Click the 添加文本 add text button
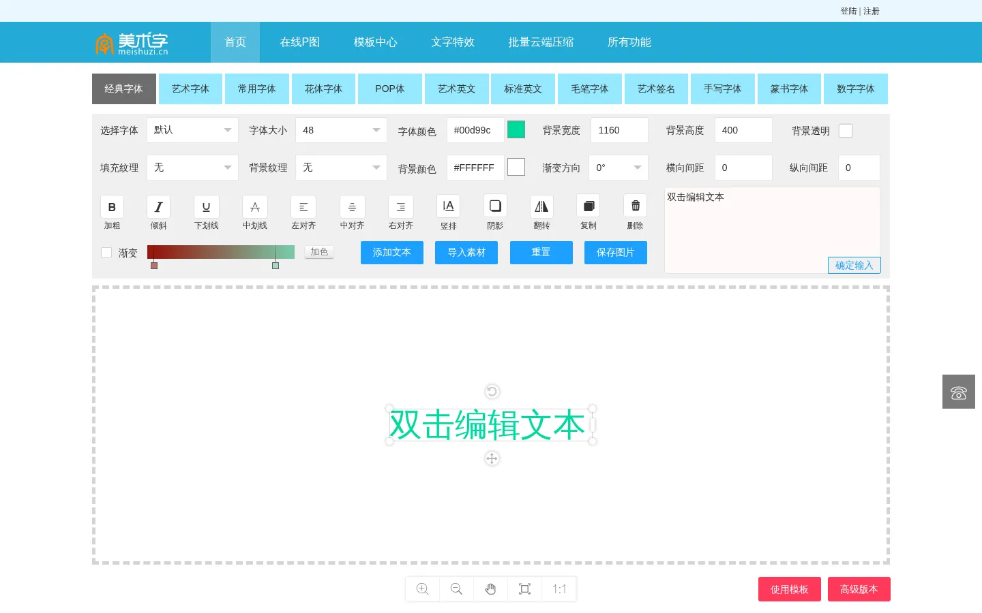 [392, 253]
